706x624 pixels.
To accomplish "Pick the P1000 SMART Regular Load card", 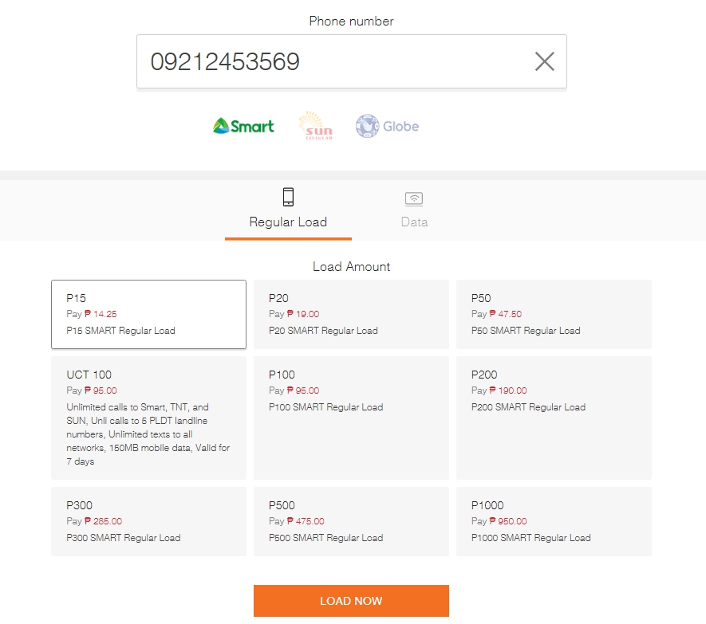I will (554, 521).
